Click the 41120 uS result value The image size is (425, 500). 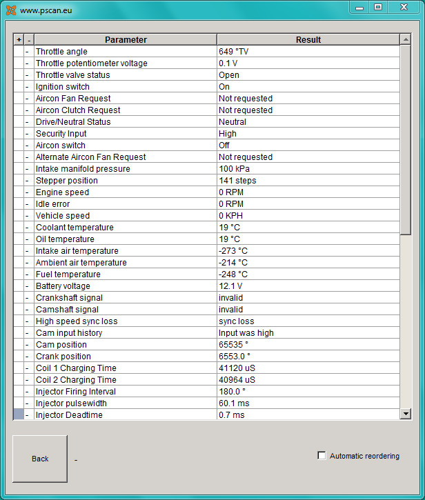(x=308, y=368)
